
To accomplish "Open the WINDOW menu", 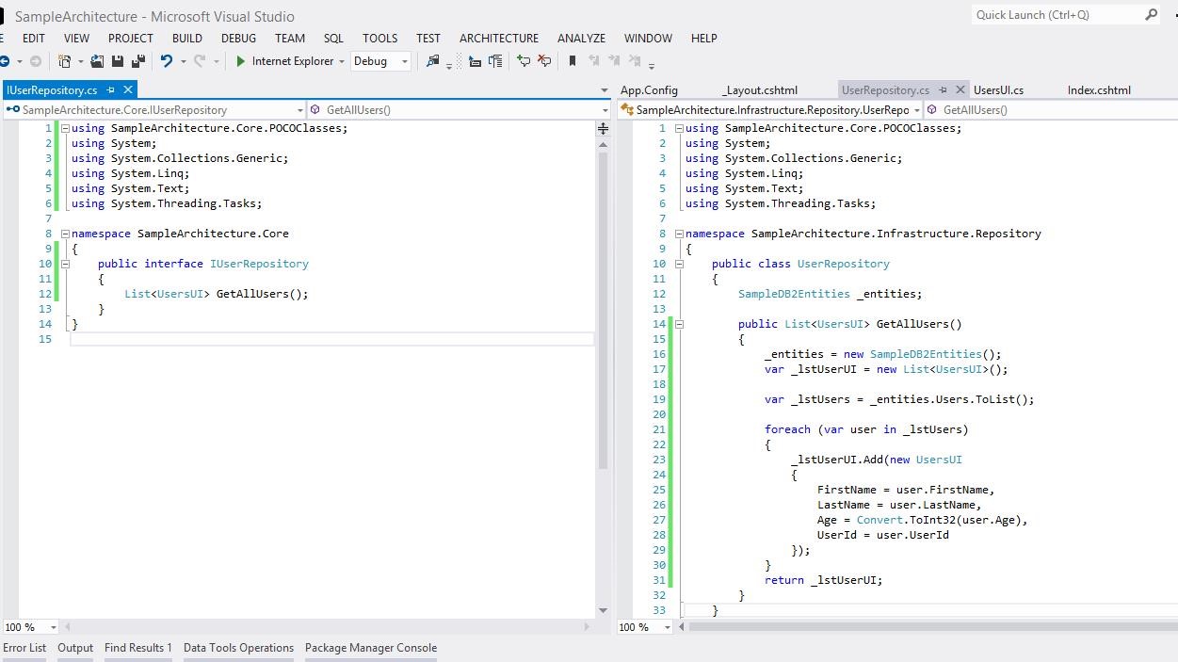I will coord(648,38).
